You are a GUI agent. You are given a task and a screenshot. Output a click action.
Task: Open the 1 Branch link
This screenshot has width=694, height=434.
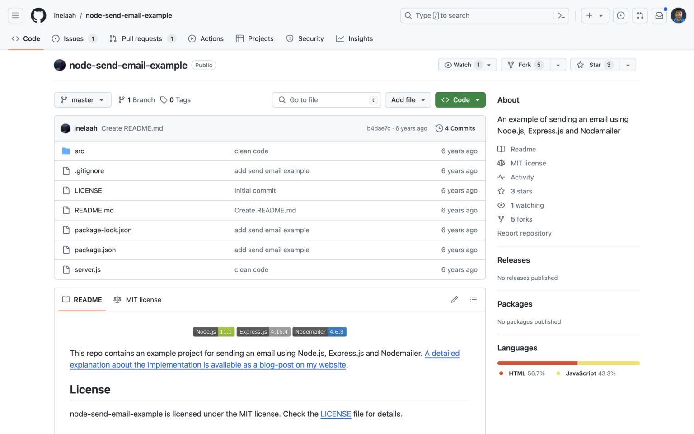[x=136, y=100]
